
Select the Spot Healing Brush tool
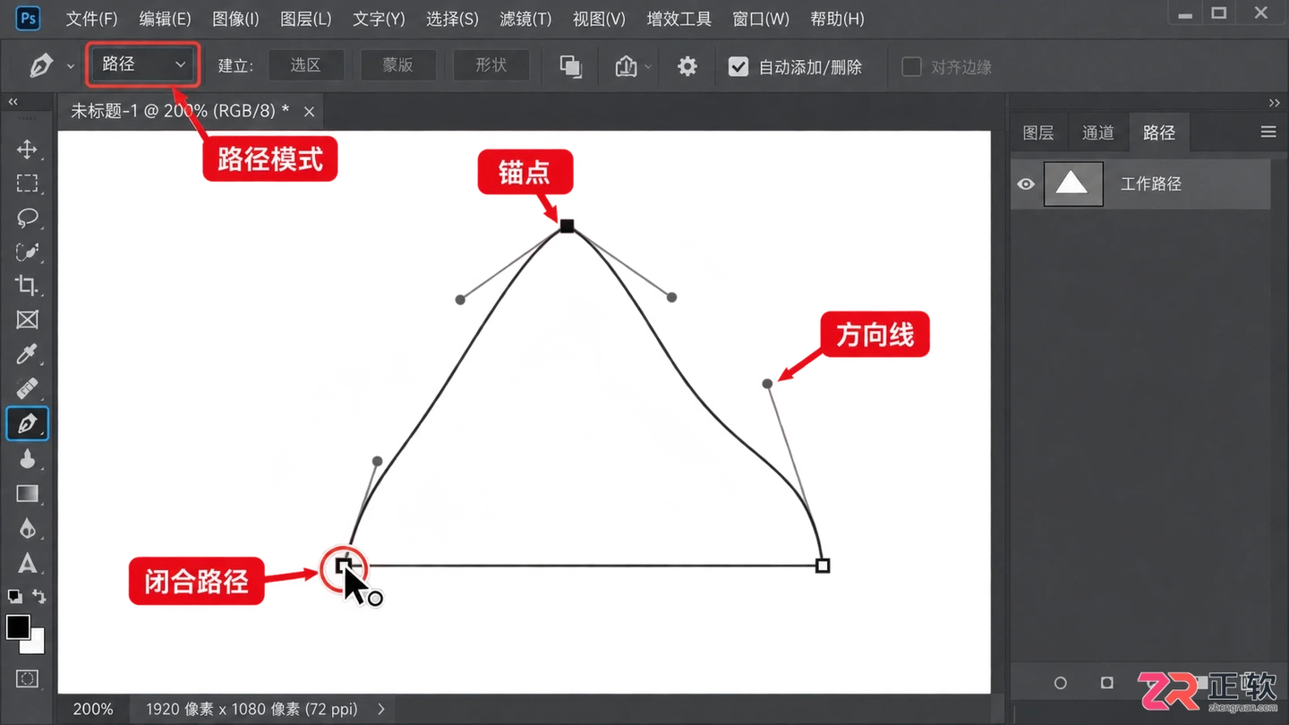click(27, 388)
